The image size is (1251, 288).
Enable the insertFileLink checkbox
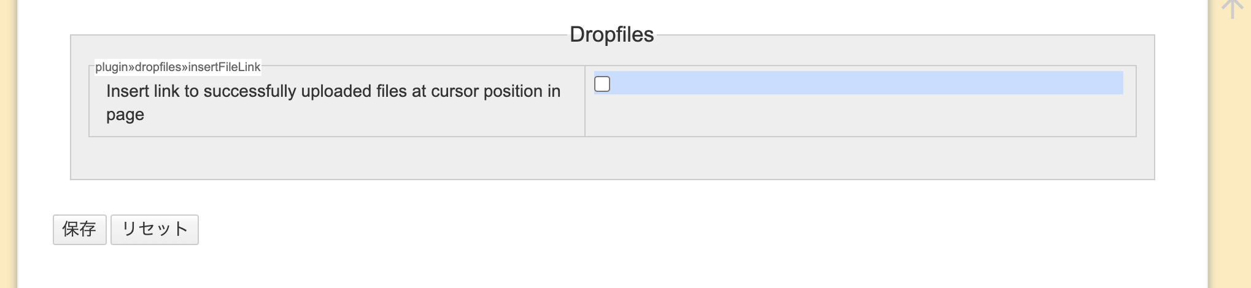(x=602, y=84)
